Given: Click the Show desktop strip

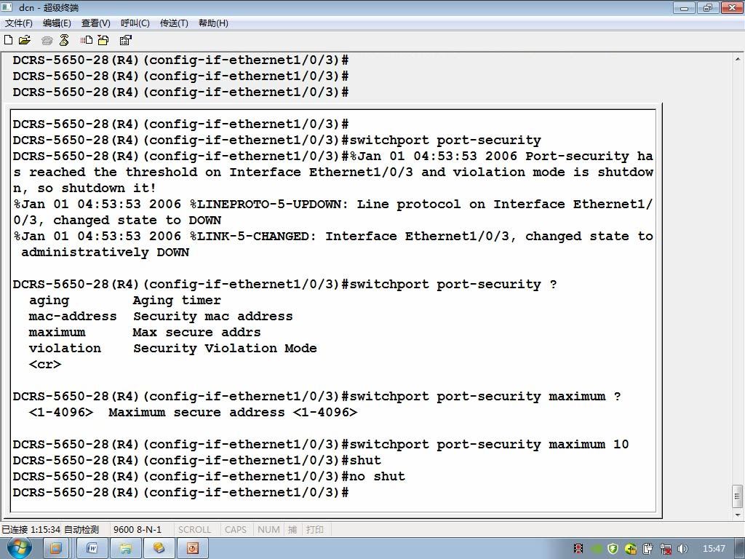Looking at the screenshot, I should [x=740, y=549].
